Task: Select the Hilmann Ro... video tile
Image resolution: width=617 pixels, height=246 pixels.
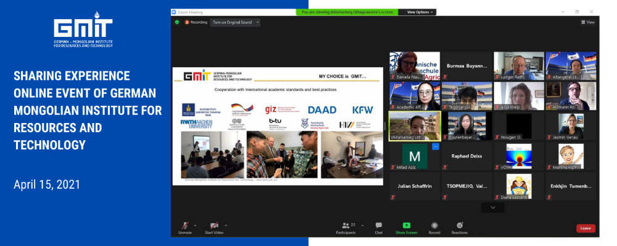Action: [x=571, y=96]
